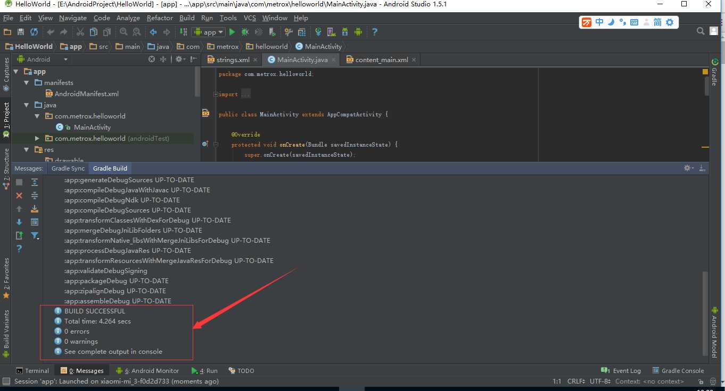
Task: Open the Android project view dropdown
Action: 42,59
